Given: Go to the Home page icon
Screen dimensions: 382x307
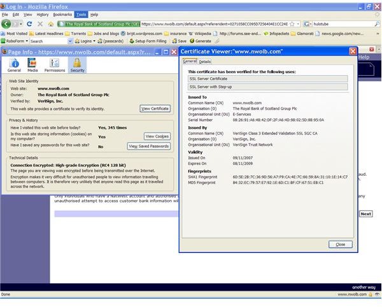Looking at the screenshot, I should [x=51, y=24].
